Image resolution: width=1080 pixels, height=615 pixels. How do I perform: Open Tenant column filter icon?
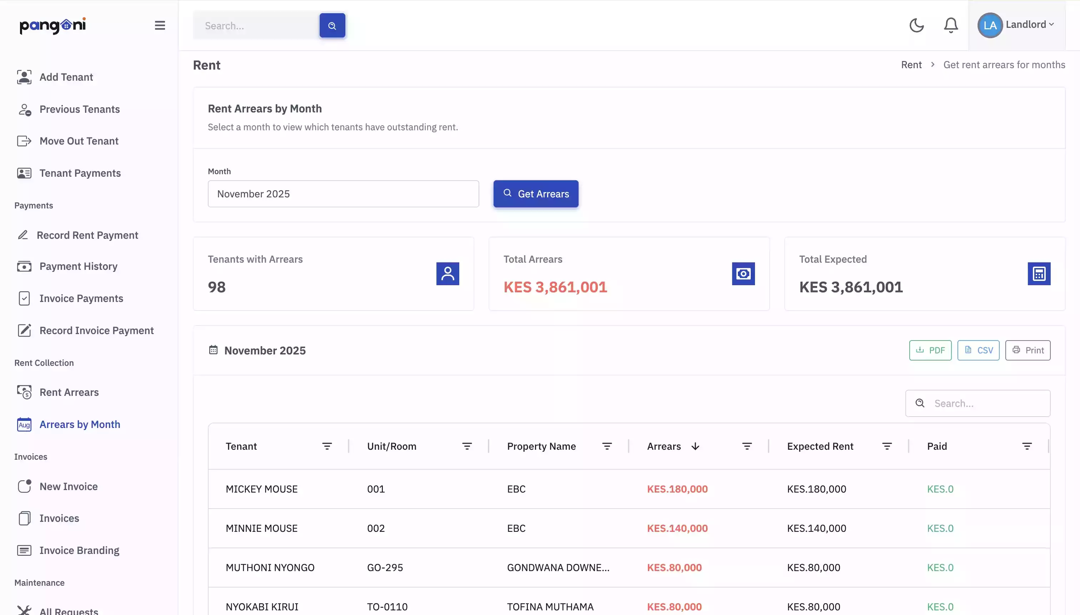327,447
